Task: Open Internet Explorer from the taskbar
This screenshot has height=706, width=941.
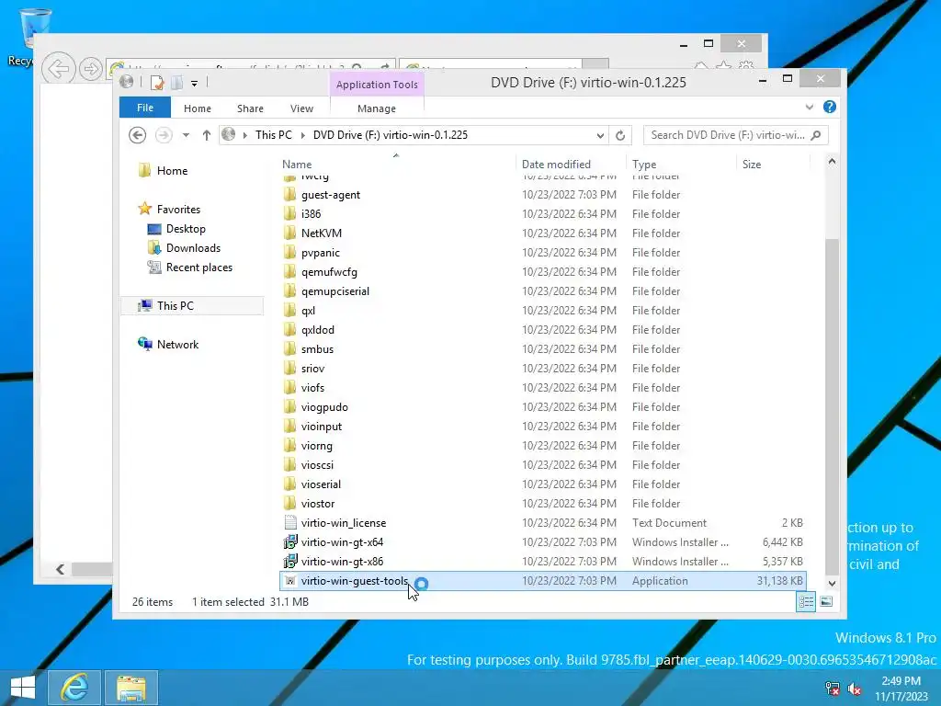Action: coord(74,688)
